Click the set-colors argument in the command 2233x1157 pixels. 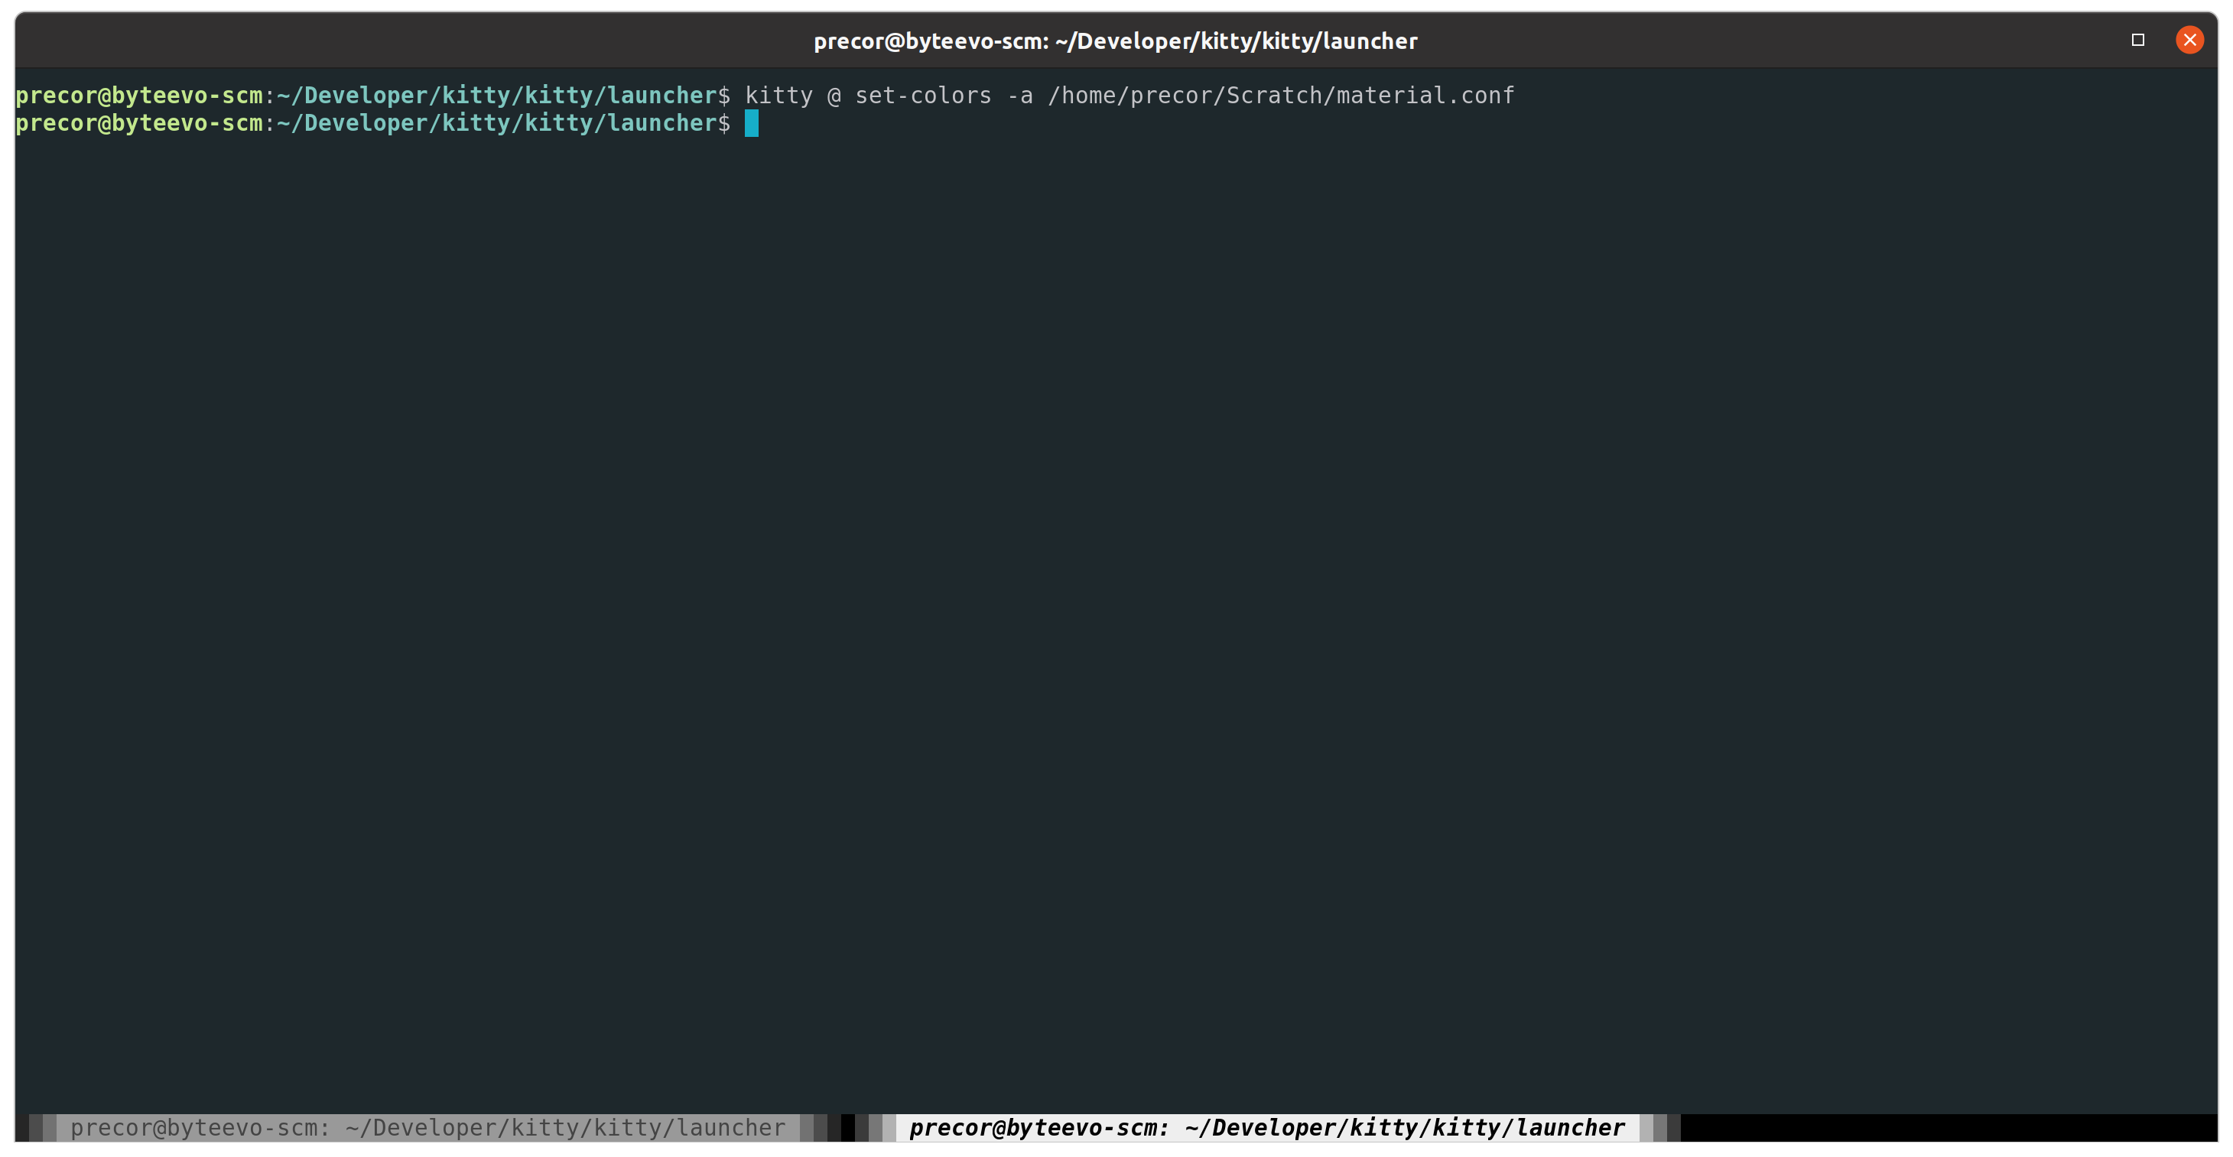click(x=921, y=96)
